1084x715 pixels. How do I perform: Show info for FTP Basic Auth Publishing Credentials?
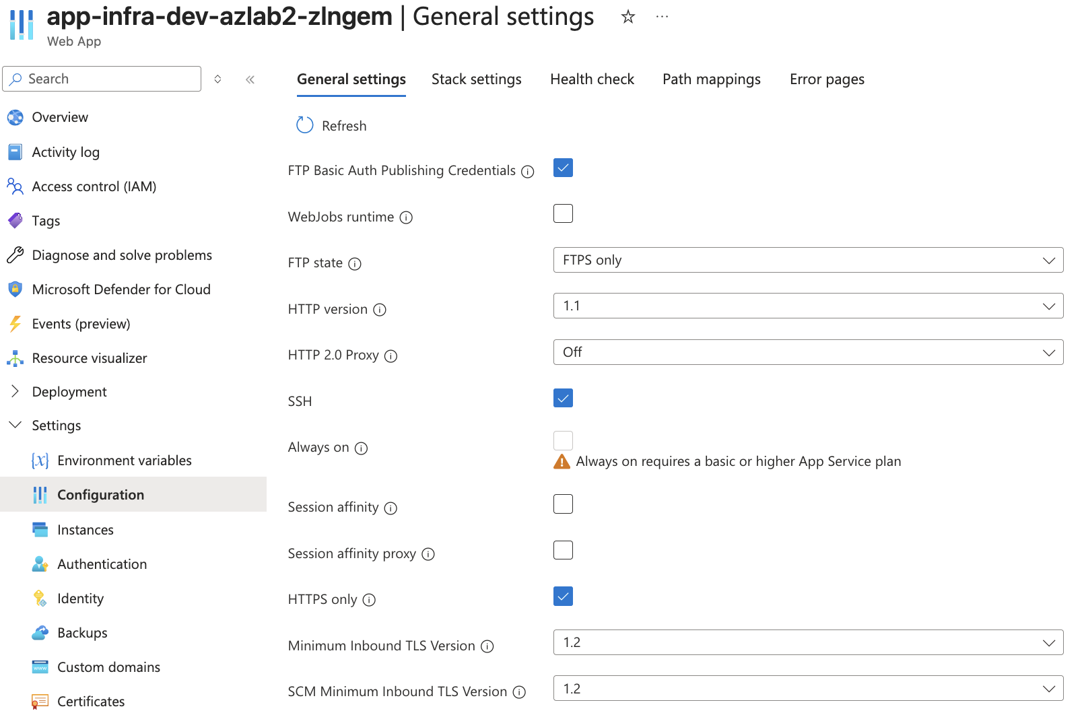[528, 172]
